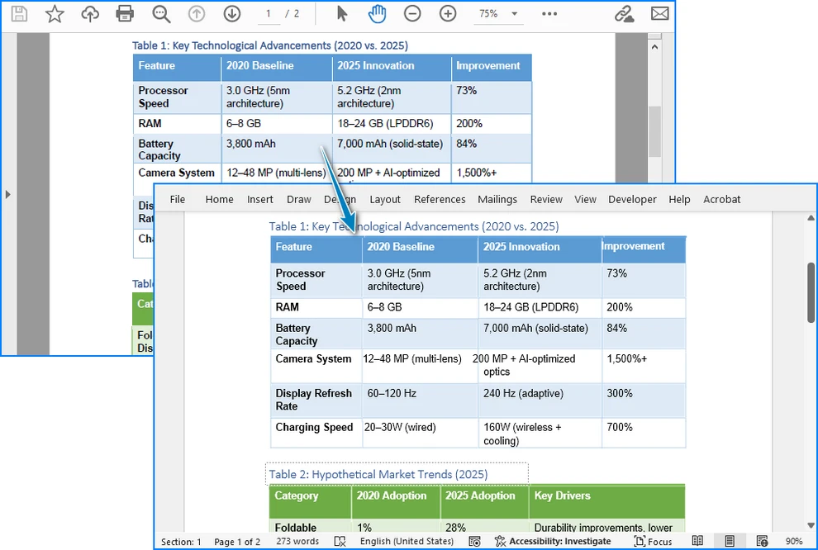This screenshot has height=550, width=818.
Task: Run the spelling checker from Word's status bar
Action: click(x=339, y=541)
